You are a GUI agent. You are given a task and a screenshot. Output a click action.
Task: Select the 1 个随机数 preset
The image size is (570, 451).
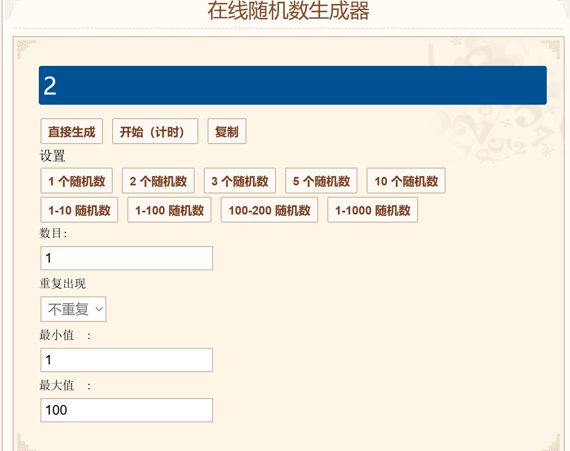(76, 181)
